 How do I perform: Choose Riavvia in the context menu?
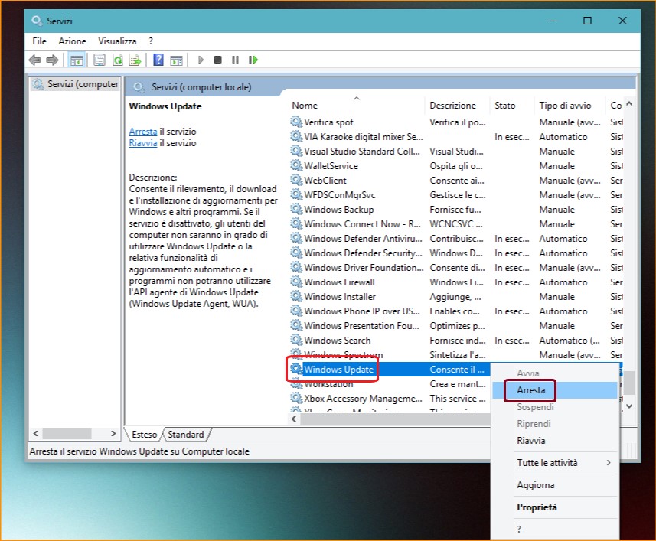[555, 440]
